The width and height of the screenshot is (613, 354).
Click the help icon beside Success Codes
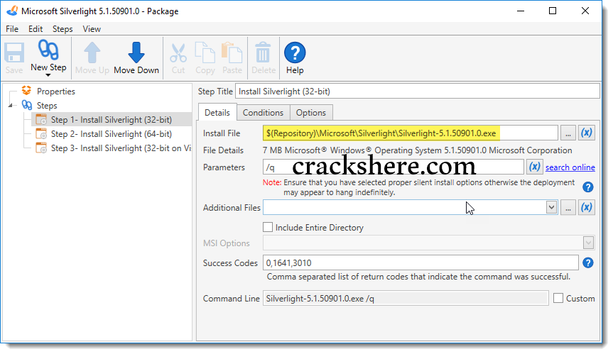pos(587,262)
